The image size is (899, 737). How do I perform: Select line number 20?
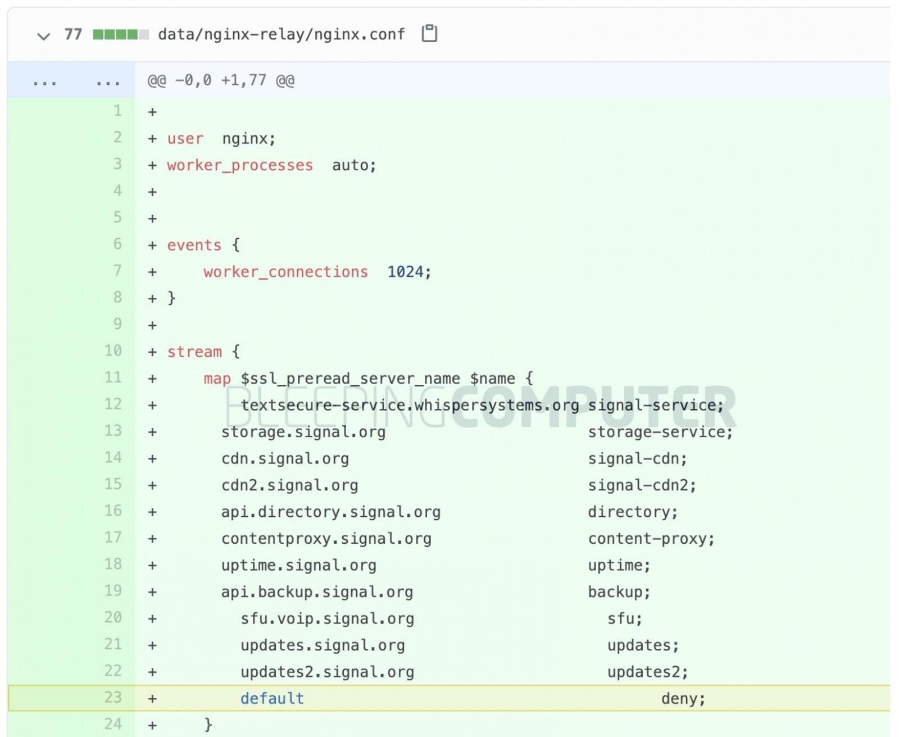113,617
